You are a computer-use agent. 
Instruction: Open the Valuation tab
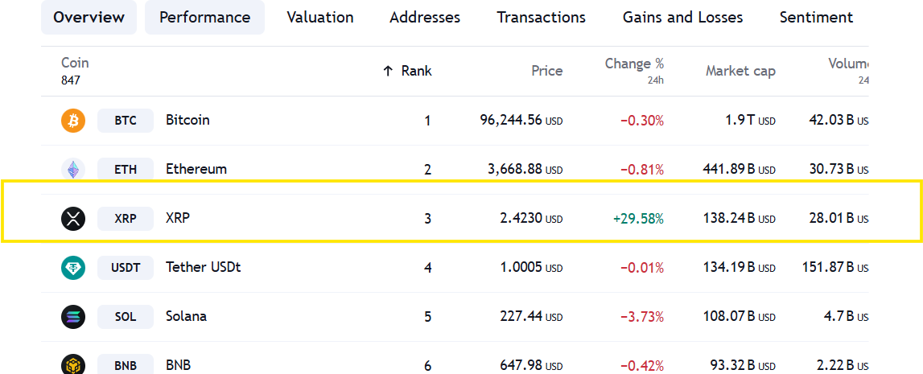320,17
